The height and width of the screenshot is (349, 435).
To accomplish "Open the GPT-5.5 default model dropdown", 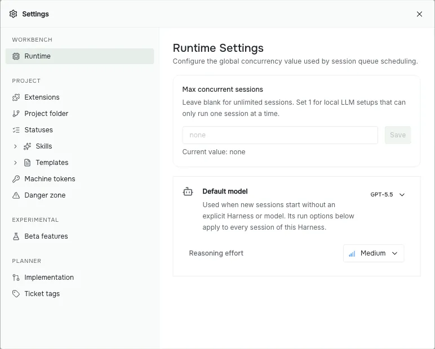I will point(388,195).
